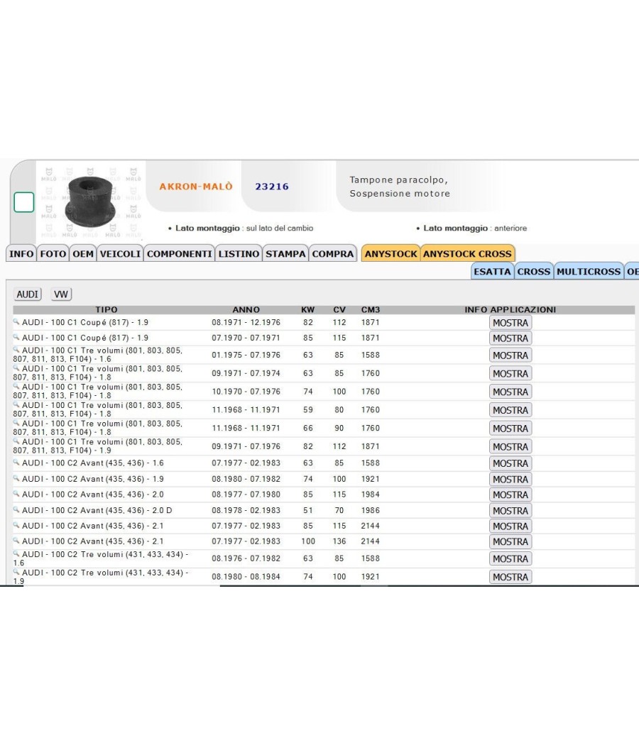This screenshot has height=745, width=639.
Task: Open the COMPONENTI tab
Action: 179,254
